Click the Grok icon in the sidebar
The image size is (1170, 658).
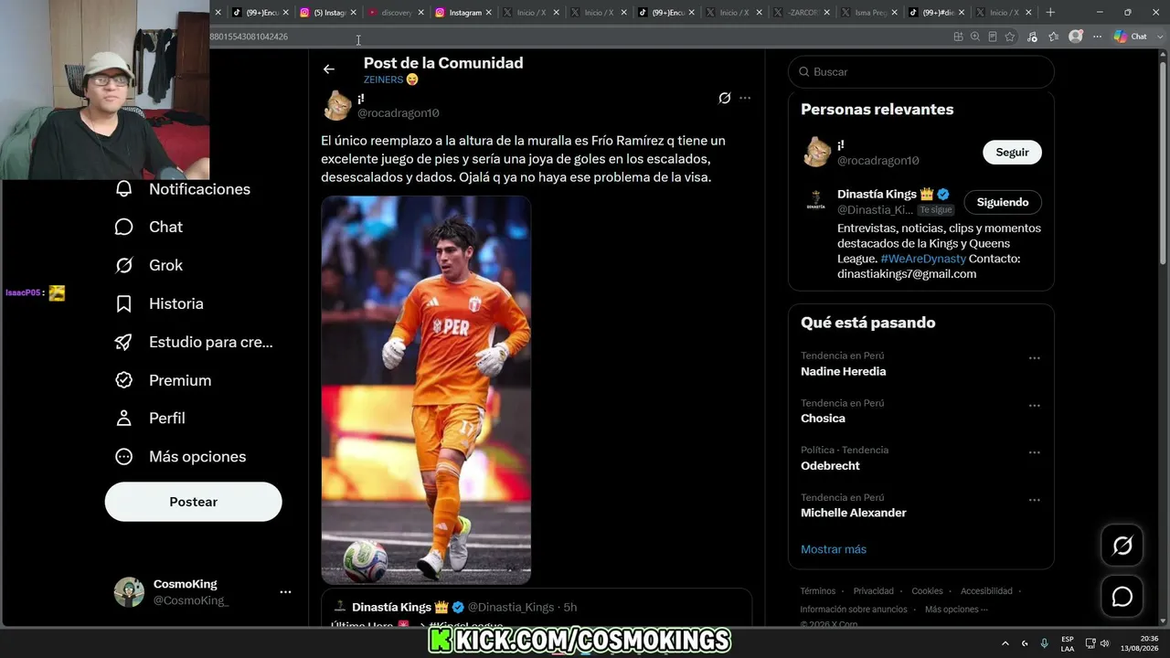[124, 265]
